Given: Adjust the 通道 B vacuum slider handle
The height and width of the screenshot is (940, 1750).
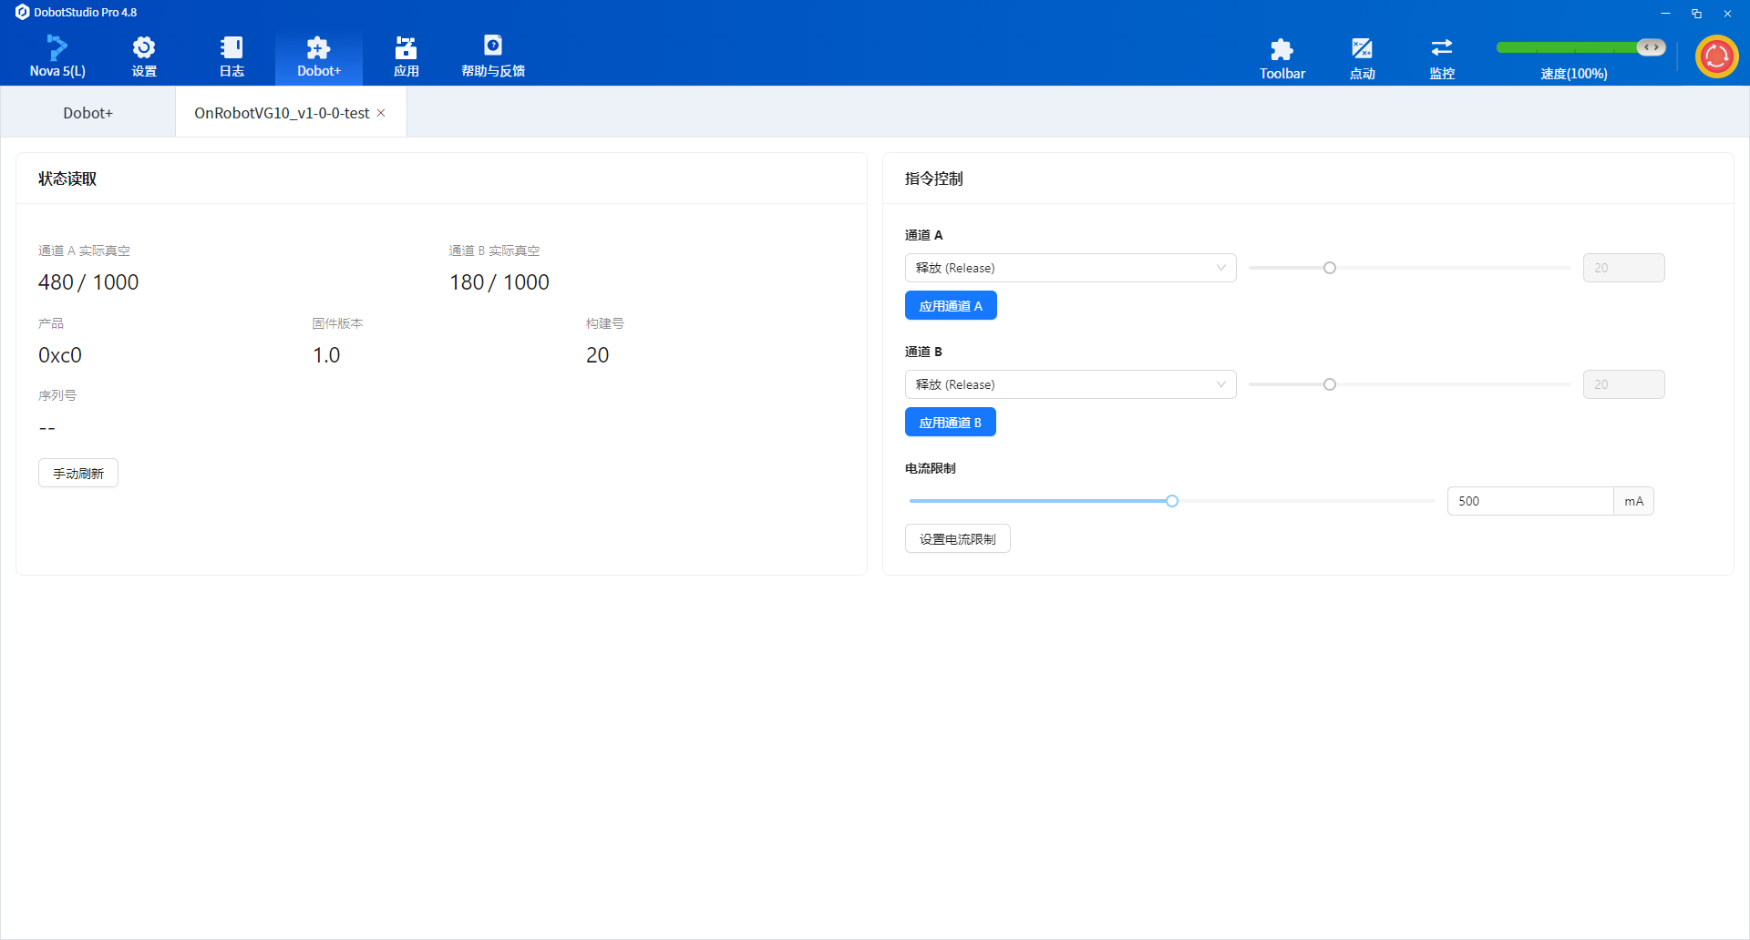Looking at the screenshot, I should [1330, 384].
